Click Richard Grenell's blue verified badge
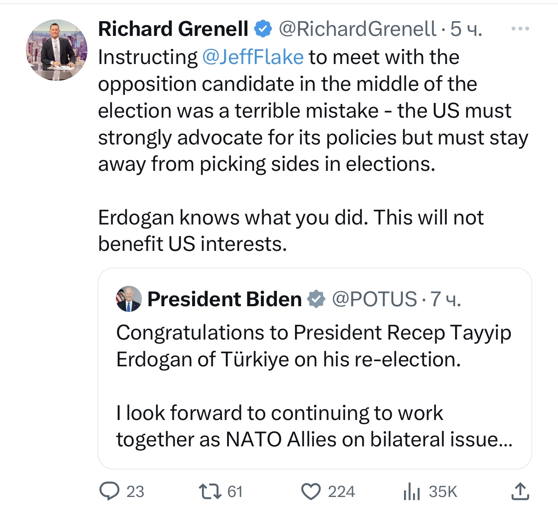The image size is (558, 516). [x=263, y=29]
